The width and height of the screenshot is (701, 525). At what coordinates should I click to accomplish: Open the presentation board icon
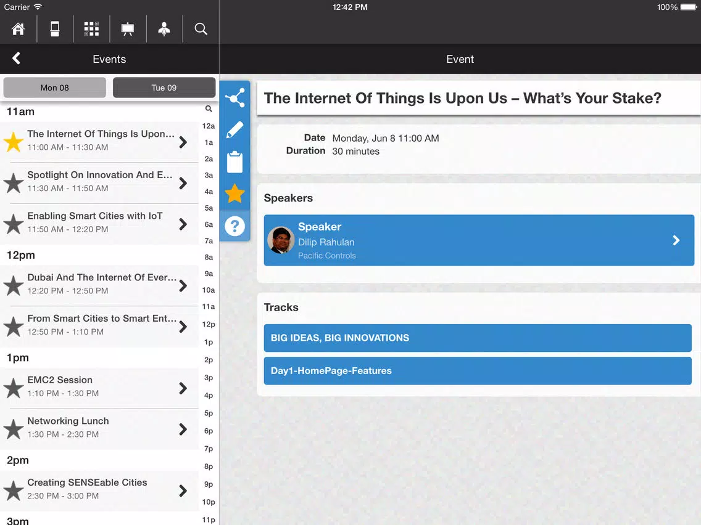(128, 29)
